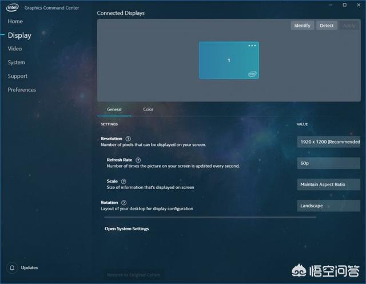Show help for Scale setting
The width and height of the screenshot is (366, 284).
tap(124, 182)
